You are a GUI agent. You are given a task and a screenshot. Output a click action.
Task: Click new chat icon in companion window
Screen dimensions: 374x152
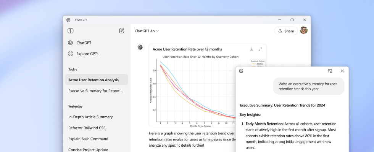pyautogui.click(x=241, y=71)
